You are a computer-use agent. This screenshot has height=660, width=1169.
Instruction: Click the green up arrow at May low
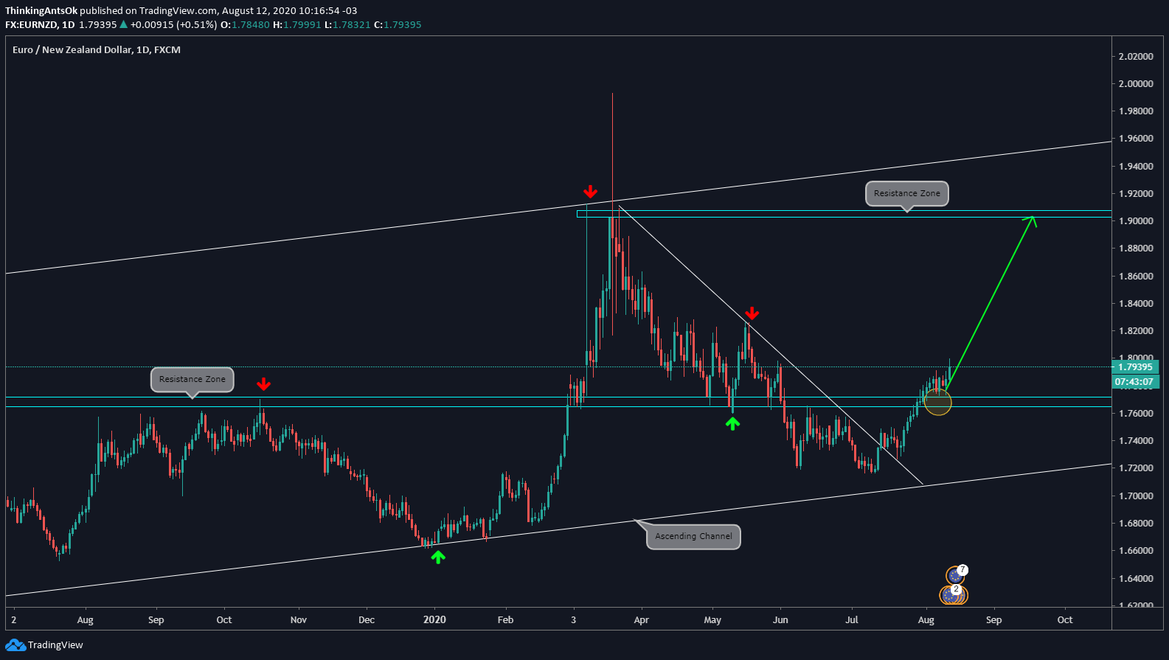[x=732, y=423]
